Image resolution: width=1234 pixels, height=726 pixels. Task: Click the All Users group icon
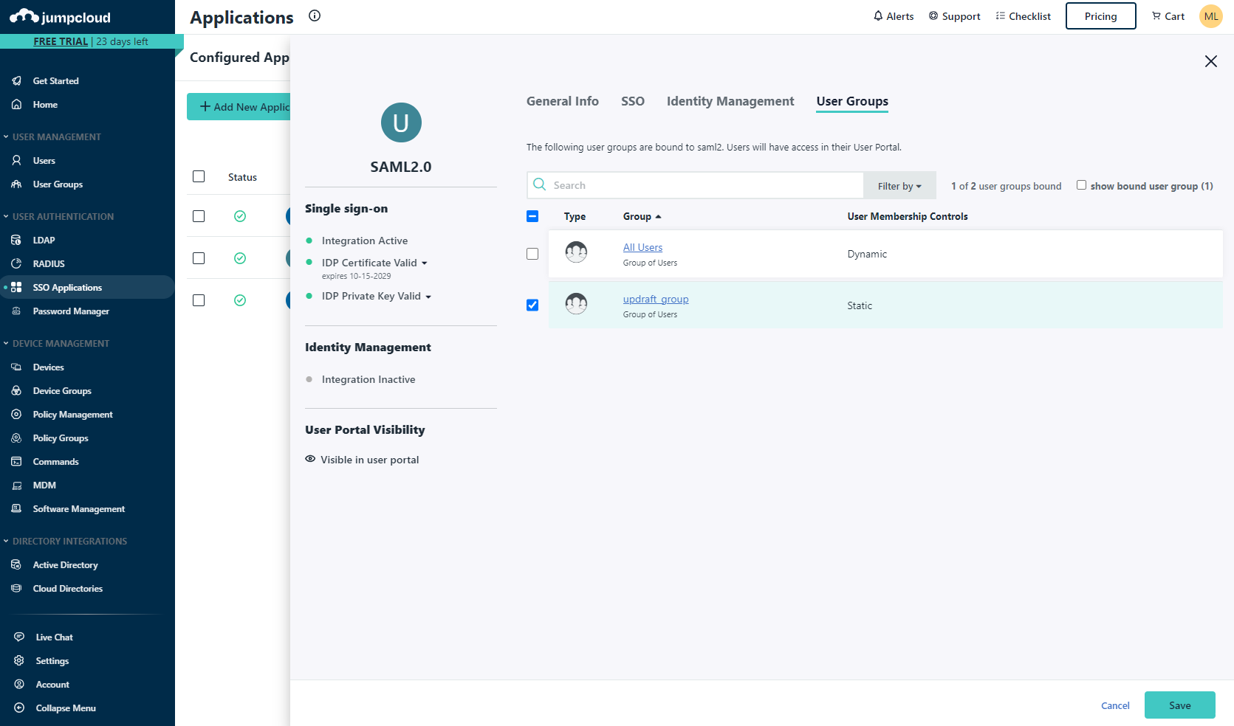coord(576,253)
